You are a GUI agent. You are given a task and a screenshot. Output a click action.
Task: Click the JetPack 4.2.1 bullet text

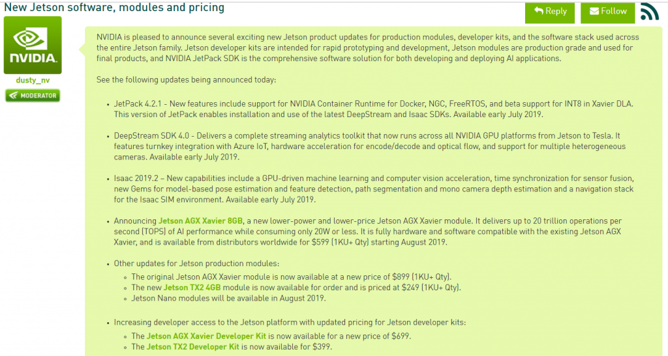(x=373, y=109)
